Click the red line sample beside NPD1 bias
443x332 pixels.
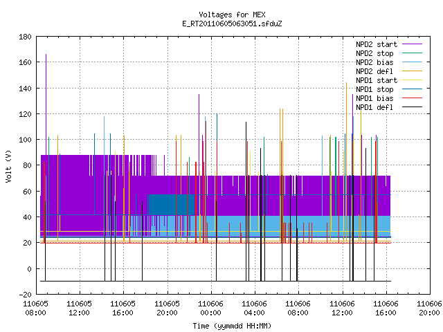[412, 98]
